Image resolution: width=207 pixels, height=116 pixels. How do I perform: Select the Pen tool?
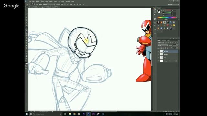pyautogui.click(x=27, y=46)
